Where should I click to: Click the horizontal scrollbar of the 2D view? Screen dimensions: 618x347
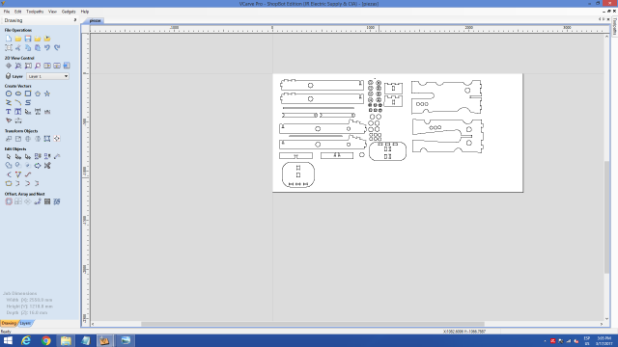(x=313, y=324)
